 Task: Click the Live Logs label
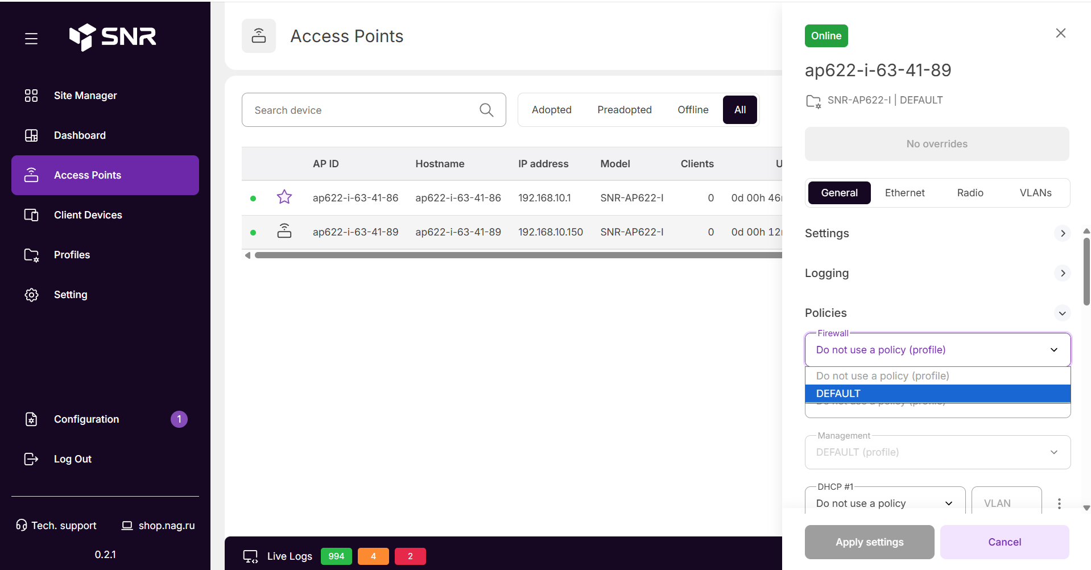(290, 556)
